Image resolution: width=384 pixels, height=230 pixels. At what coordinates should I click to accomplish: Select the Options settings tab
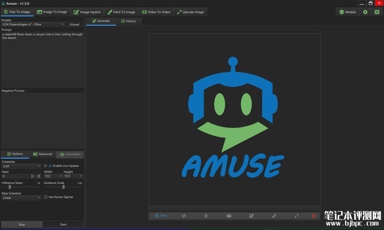pyautogui.click(x=15, y=154)
